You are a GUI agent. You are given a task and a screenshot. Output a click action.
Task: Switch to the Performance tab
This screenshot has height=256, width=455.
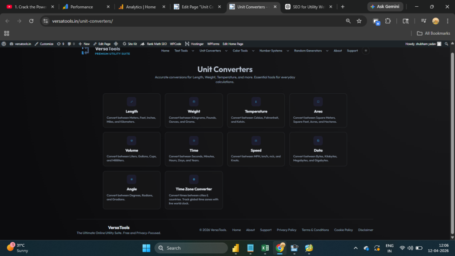pyautogui.click(x=86, y=7)
